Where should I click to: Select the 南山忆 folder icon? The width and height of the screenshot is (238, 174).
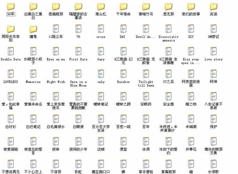click(101, 7)
